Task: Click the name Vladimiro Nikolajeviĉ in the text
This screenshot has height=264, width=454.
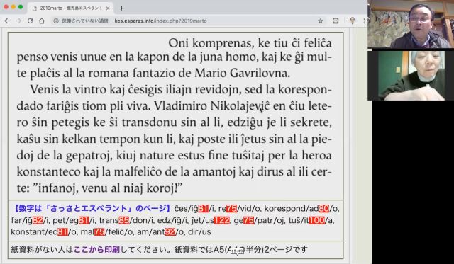Action: (x=211, y=105)
